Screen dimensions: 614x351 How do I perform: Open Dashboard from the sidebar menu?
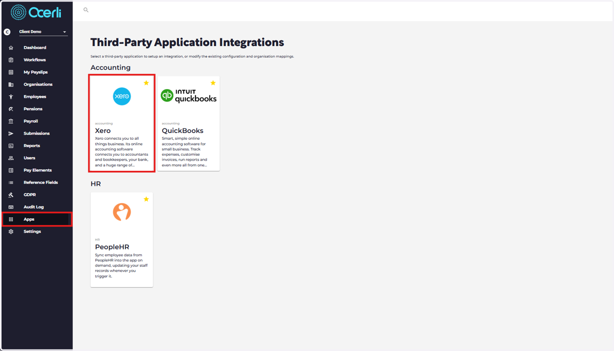click(35, 48)
